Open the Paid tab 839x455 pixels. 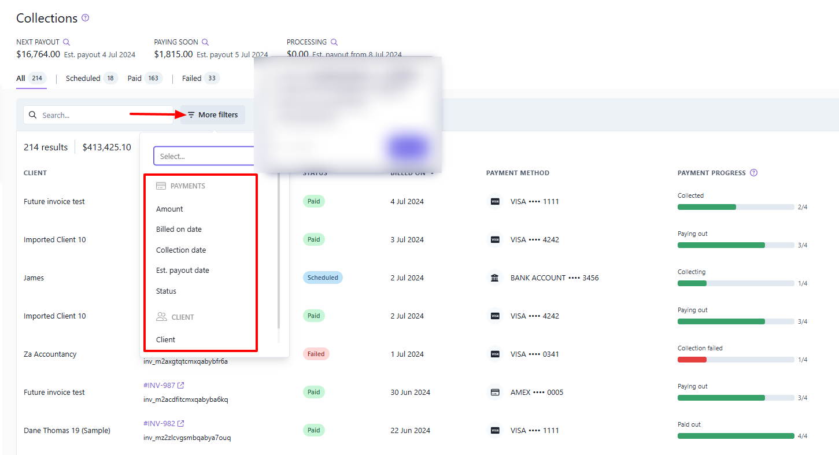pos(134,77)
